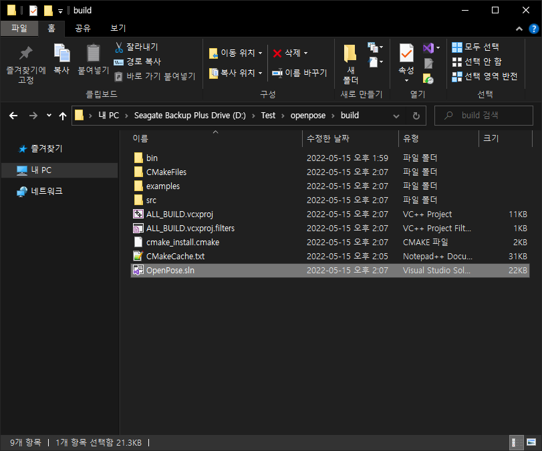Switch to the Share (공유) tab
542x451 pixels.
pos(83,28)
